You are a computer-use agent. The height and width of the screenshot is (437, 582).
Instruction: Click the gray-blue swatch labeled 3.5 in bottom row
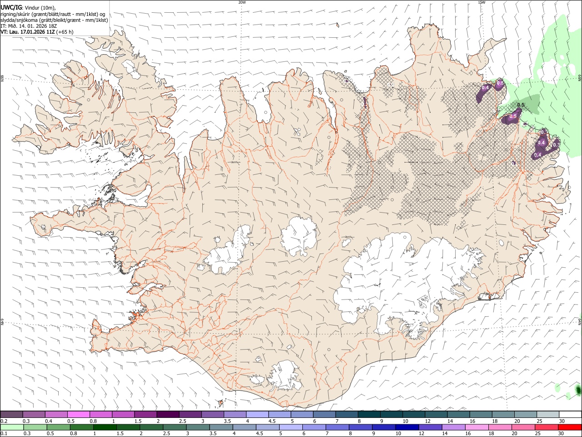(221, 427)
